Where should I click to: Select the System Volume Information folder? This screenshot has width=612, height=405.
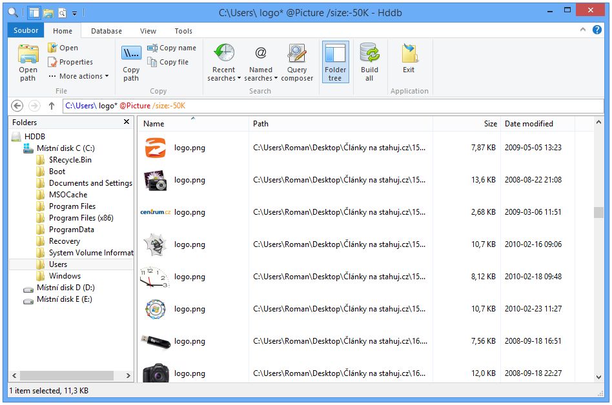pos(85,253)
